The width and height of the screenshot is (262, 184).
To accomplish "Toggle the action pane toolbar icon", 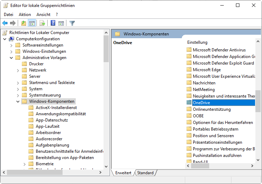I will click(61, 23).
